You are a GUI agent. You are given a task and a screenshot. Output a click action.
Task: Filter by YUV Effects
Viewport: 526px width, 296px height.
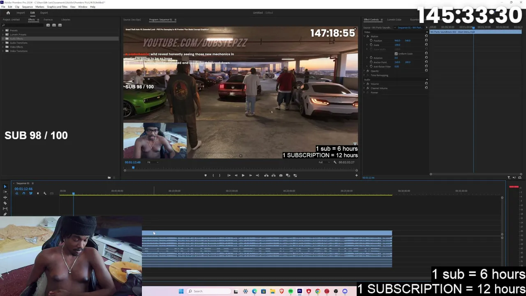[60, 25]
